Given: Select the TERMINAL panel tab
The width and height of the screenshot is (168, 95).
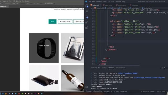Looking at the screenshot, I should (x=111, y=68).
